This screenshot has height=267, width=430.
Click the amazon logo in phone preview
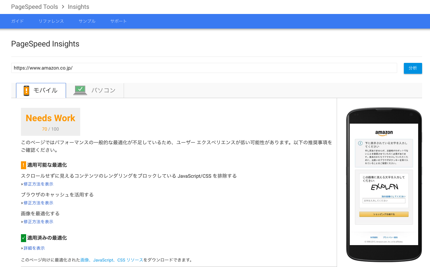pyautogui.click(x=384, y=133)
